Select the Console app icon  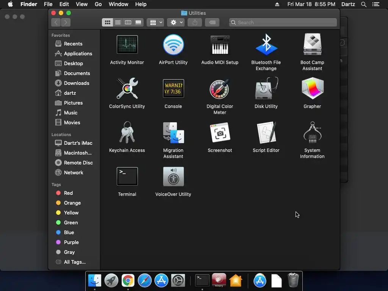[x=173, y=88]
